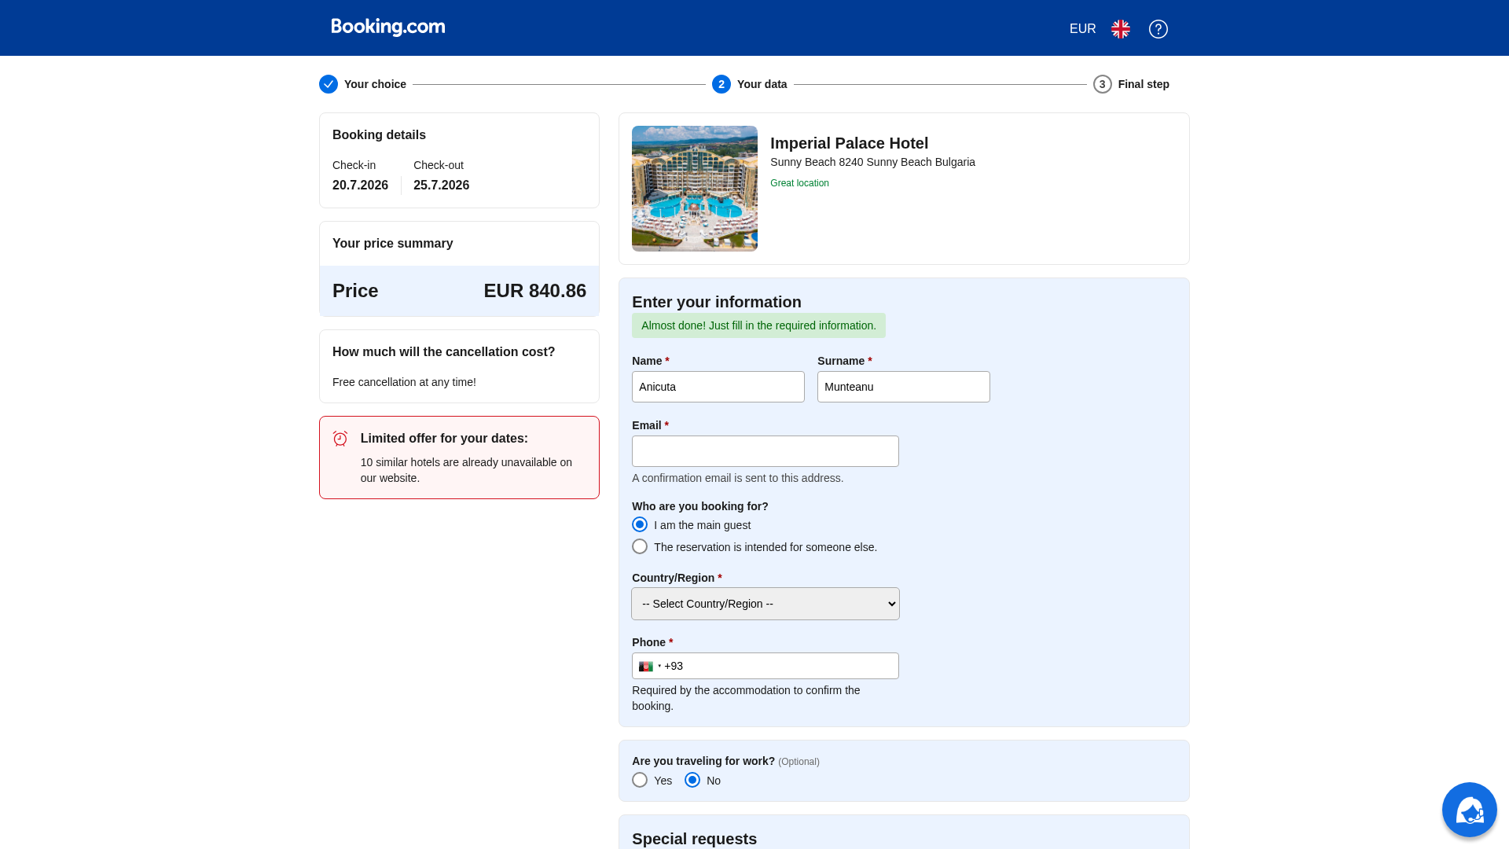
Task: Focus the Surname field containing Munteanu
Action: point(904,387)
